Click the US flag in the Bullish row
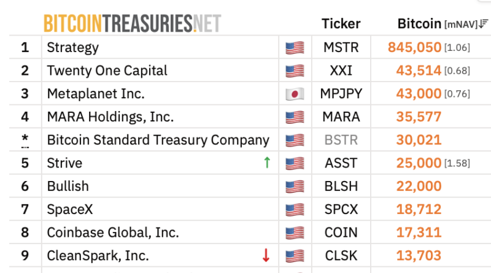The width and height of the screenshot is (491, 273). point(295,186)
